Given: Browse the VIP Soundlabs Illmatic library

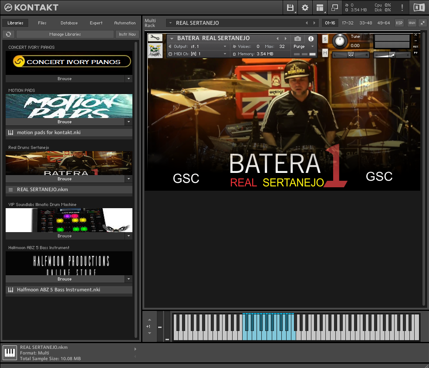Looking at the screenshot, I should point(65,236).
